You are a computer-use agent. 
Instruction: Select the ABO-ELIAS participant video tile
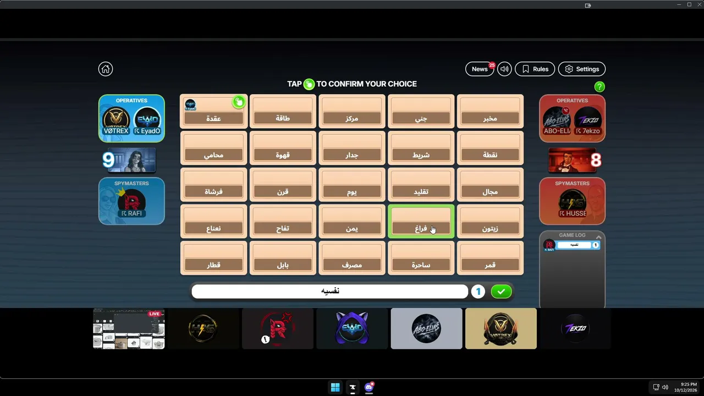click(426, 329)
